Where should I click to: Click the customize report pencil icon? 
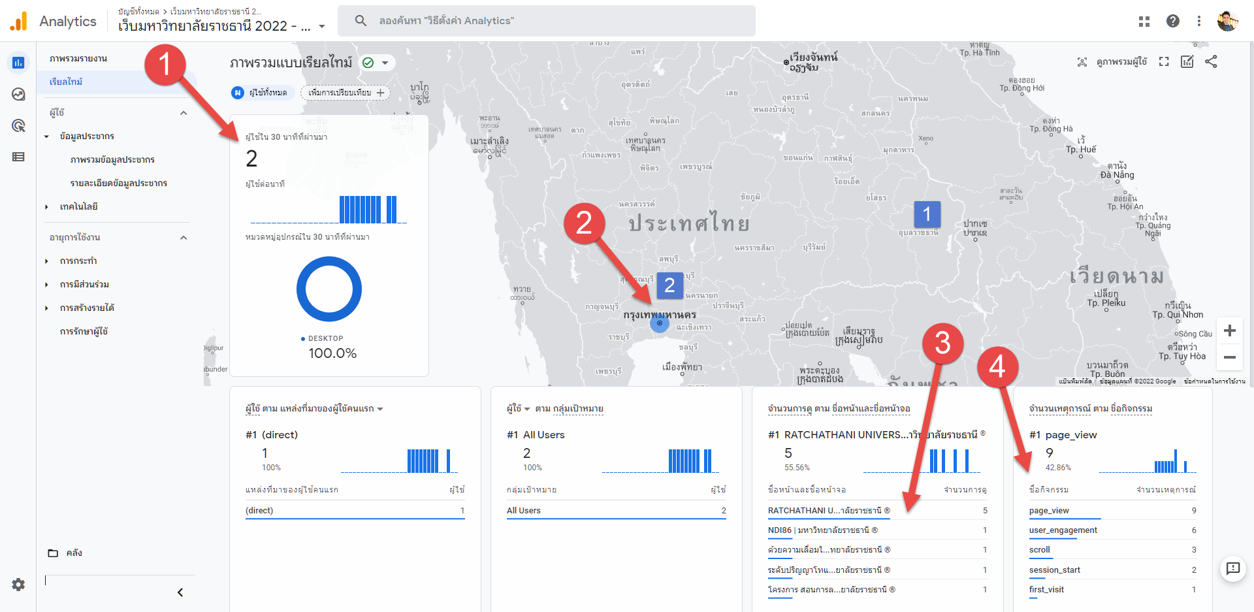(1187, 61)
